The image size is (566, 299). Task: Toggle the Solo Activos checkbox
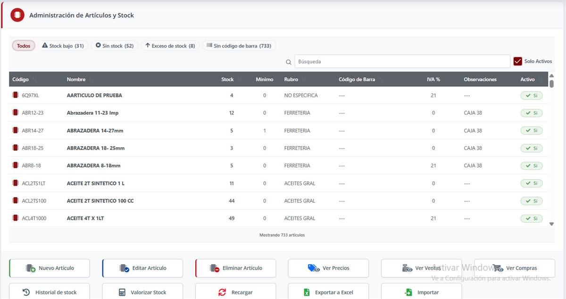coord(518,61)
